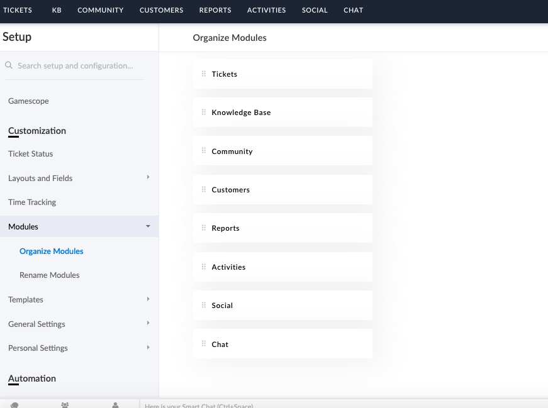This screenshot has height=408, width=548.
Task: Grab the drag handle for Knowledge Base module
Action: pos(204,112)
